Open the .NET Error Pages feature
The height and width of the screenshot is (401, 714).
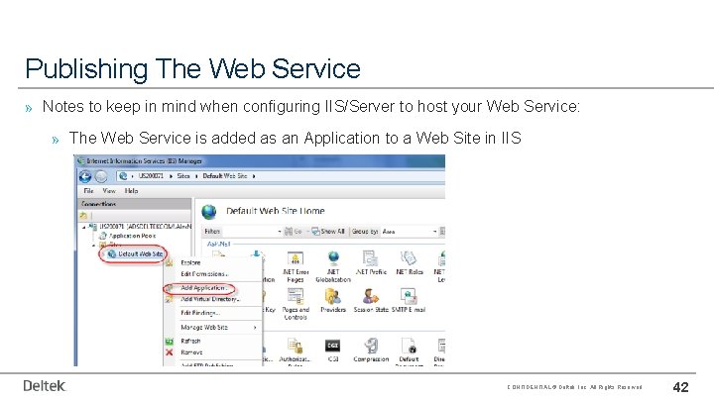click(296, 266)
